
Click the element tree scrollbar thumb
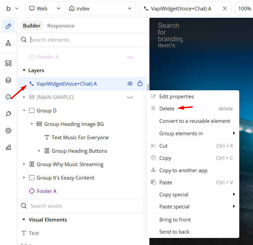[148, 88]
